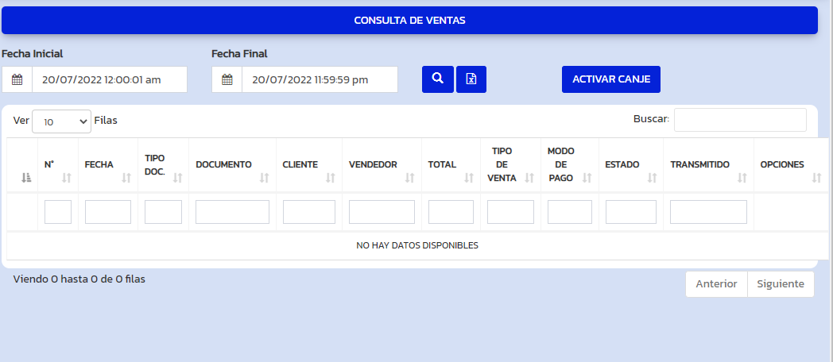Click the Fecha Inicial date field
The image size is (833, 362).
[109, 79]
